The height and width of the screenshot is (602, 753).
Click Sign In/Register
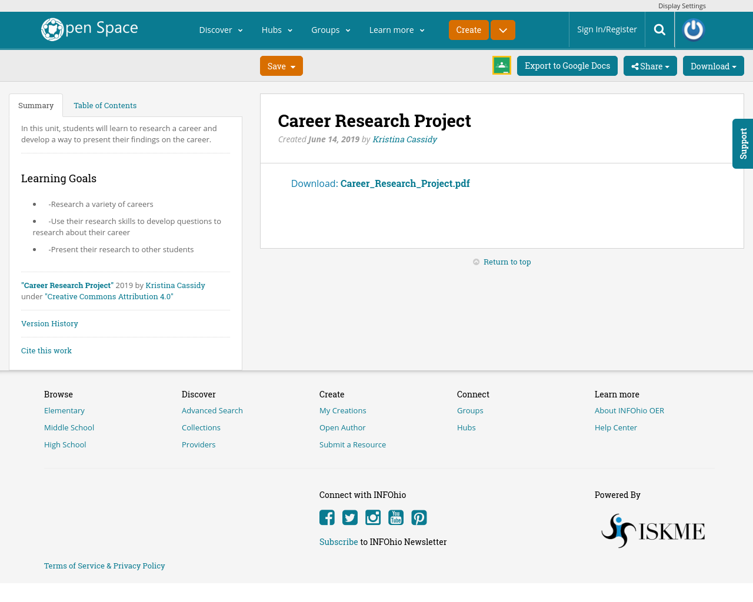point(607,28)
